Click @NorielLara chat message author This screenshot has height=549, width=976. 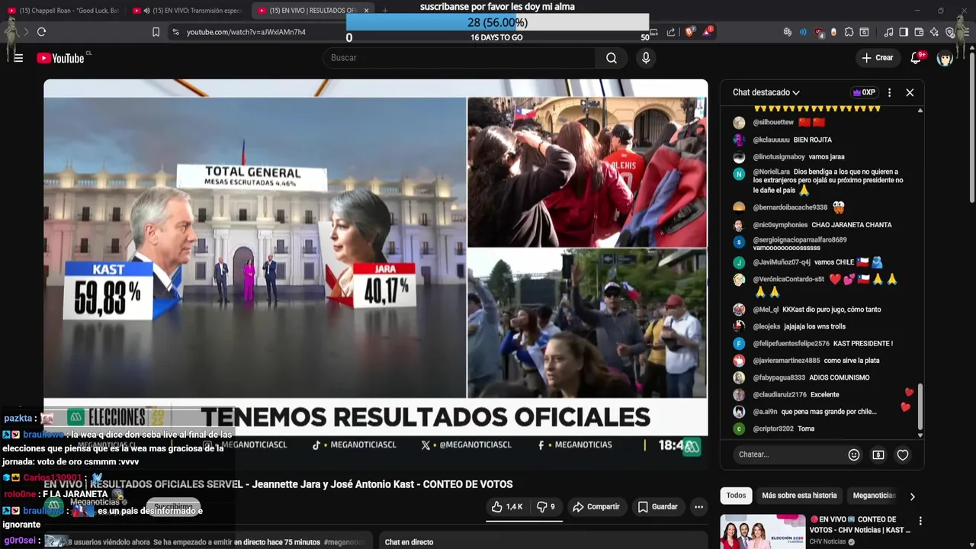(771, 172)
